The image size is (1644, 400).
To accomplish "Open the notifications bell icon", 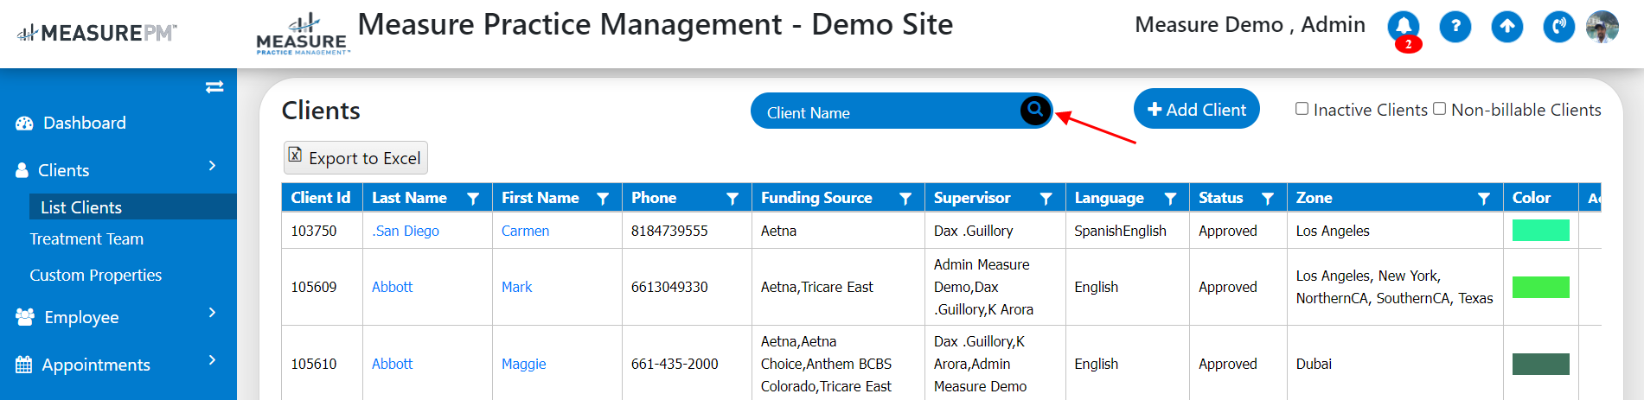I will 1404,27.
